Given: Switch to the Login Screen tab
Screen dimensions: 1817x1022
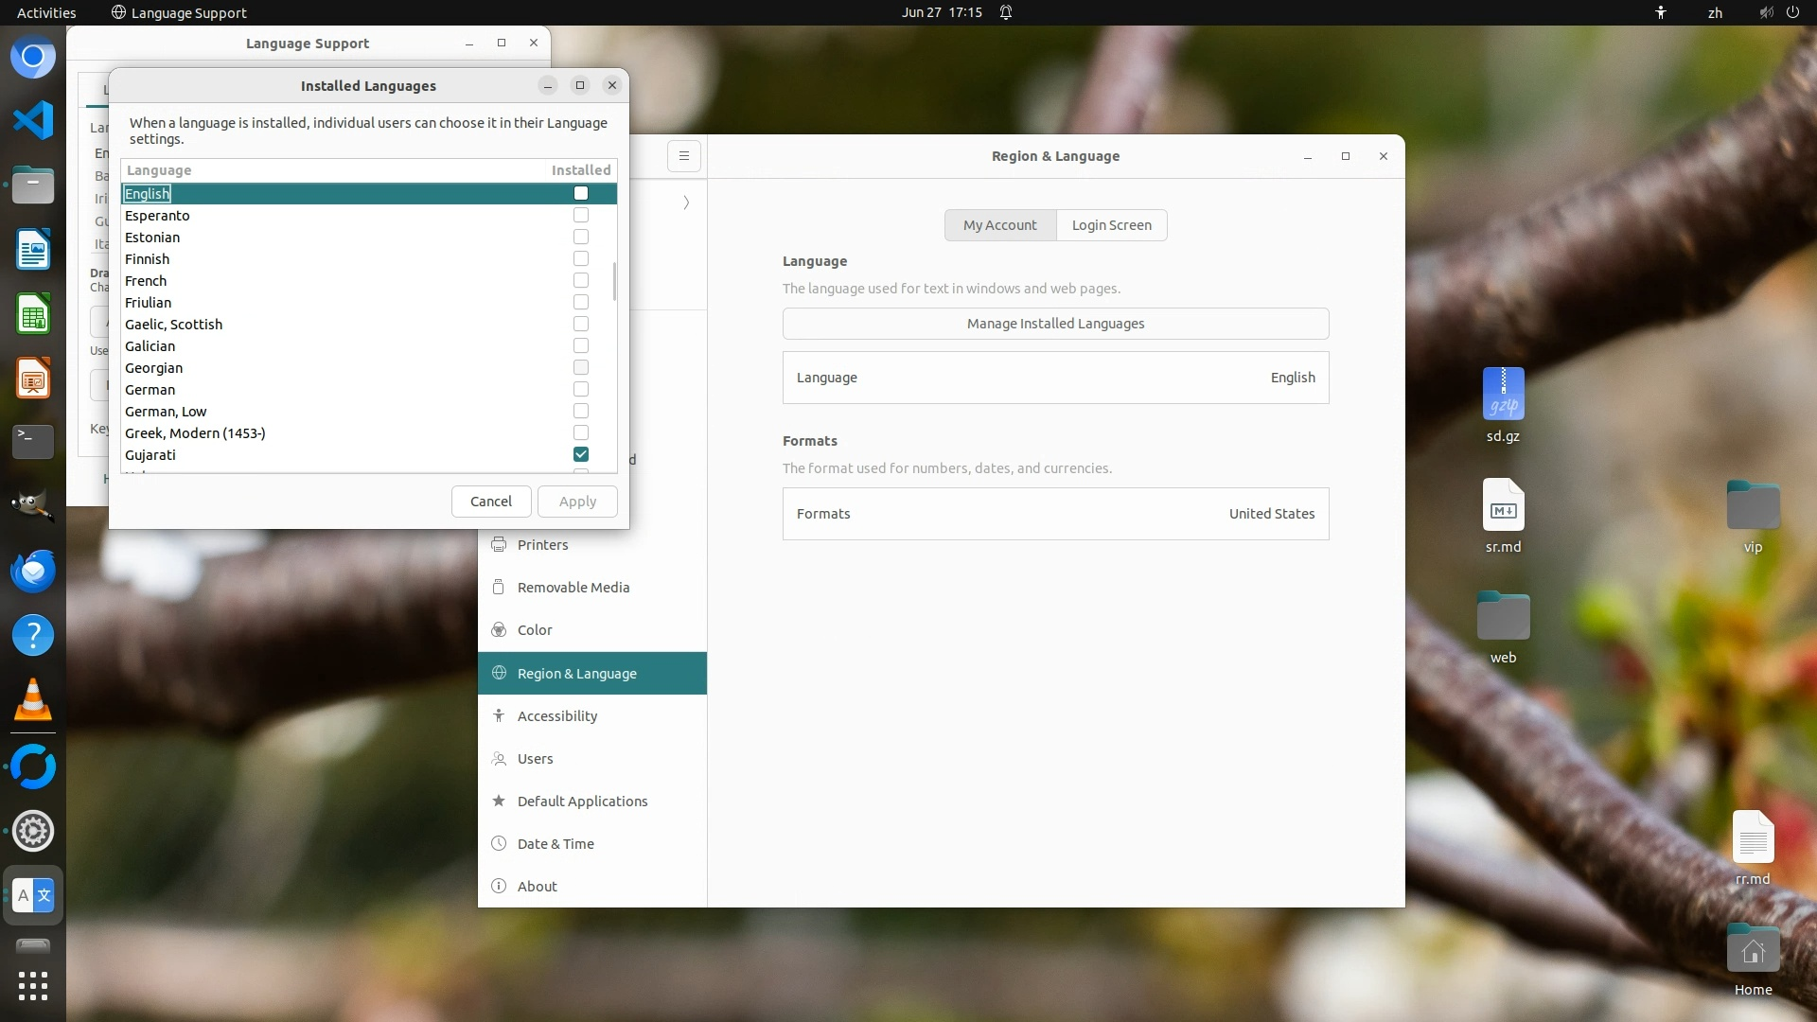Looking at the screenshot, I should click(x=1111, y=225).
